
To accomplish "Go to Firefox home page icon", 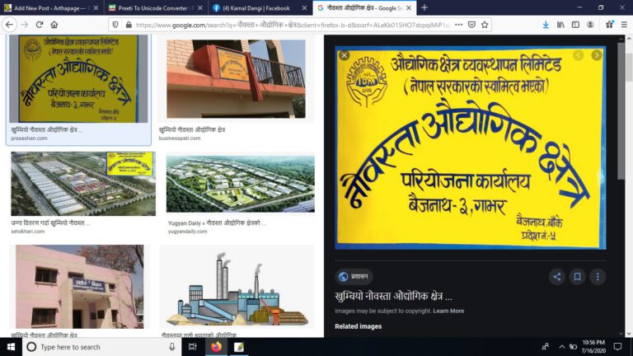I will [x=54, y=25].
